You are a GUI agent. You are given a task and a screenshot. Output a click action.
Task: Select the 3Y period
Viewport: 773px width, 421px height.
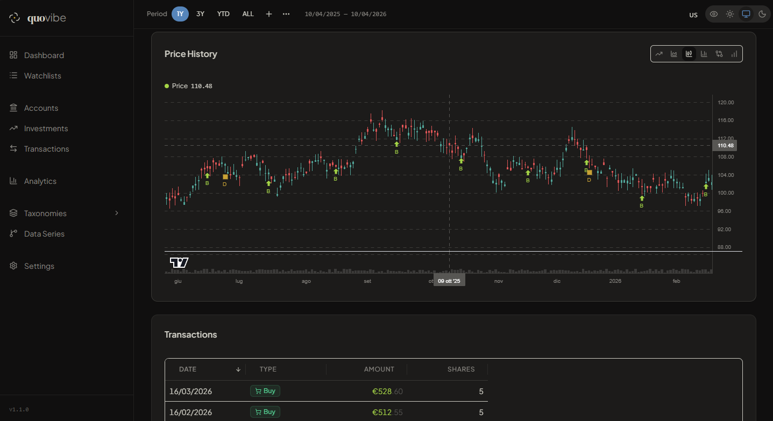click(x=200, y=14)
